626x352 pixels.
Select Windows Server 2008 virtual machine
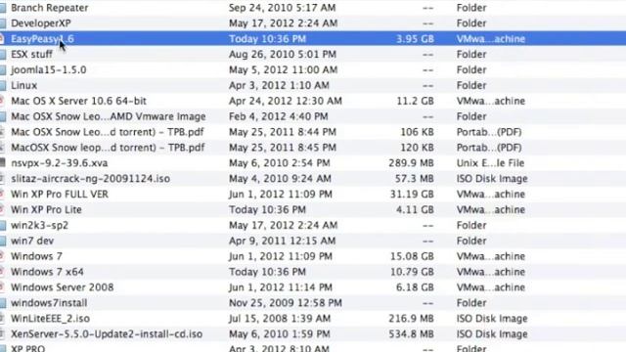pos(62,287)
